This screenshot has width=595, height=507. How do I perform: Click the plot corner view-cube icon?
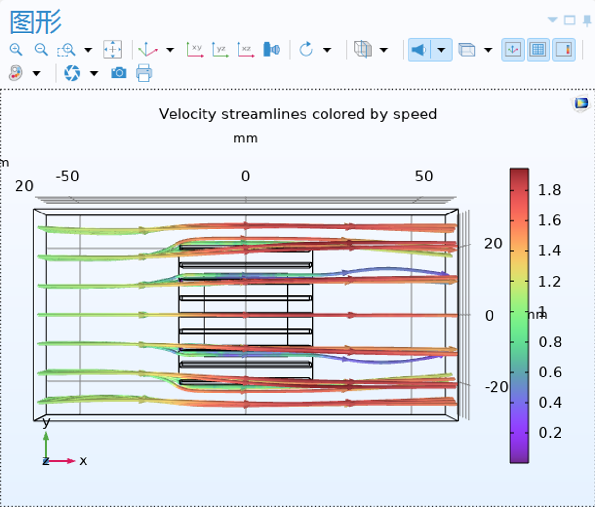click(x=581, y=103)
